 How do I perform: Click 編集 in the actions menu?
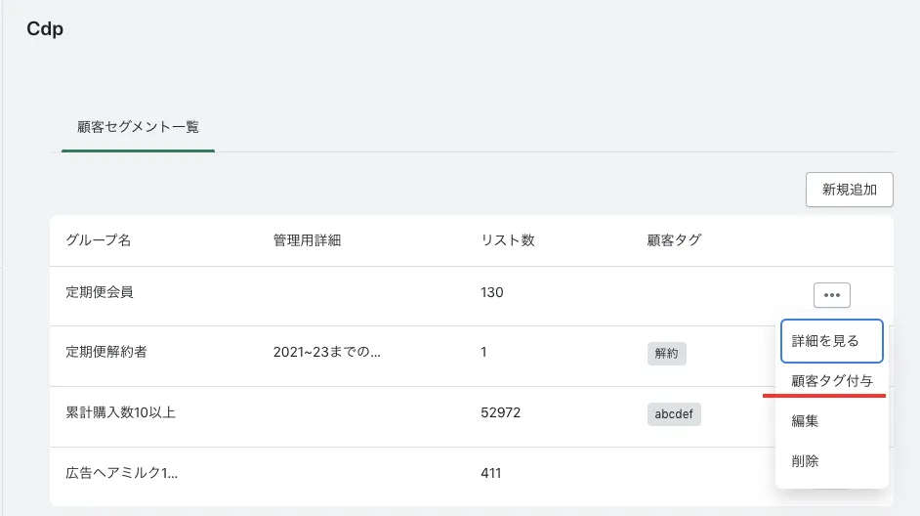tap(805, 421)
